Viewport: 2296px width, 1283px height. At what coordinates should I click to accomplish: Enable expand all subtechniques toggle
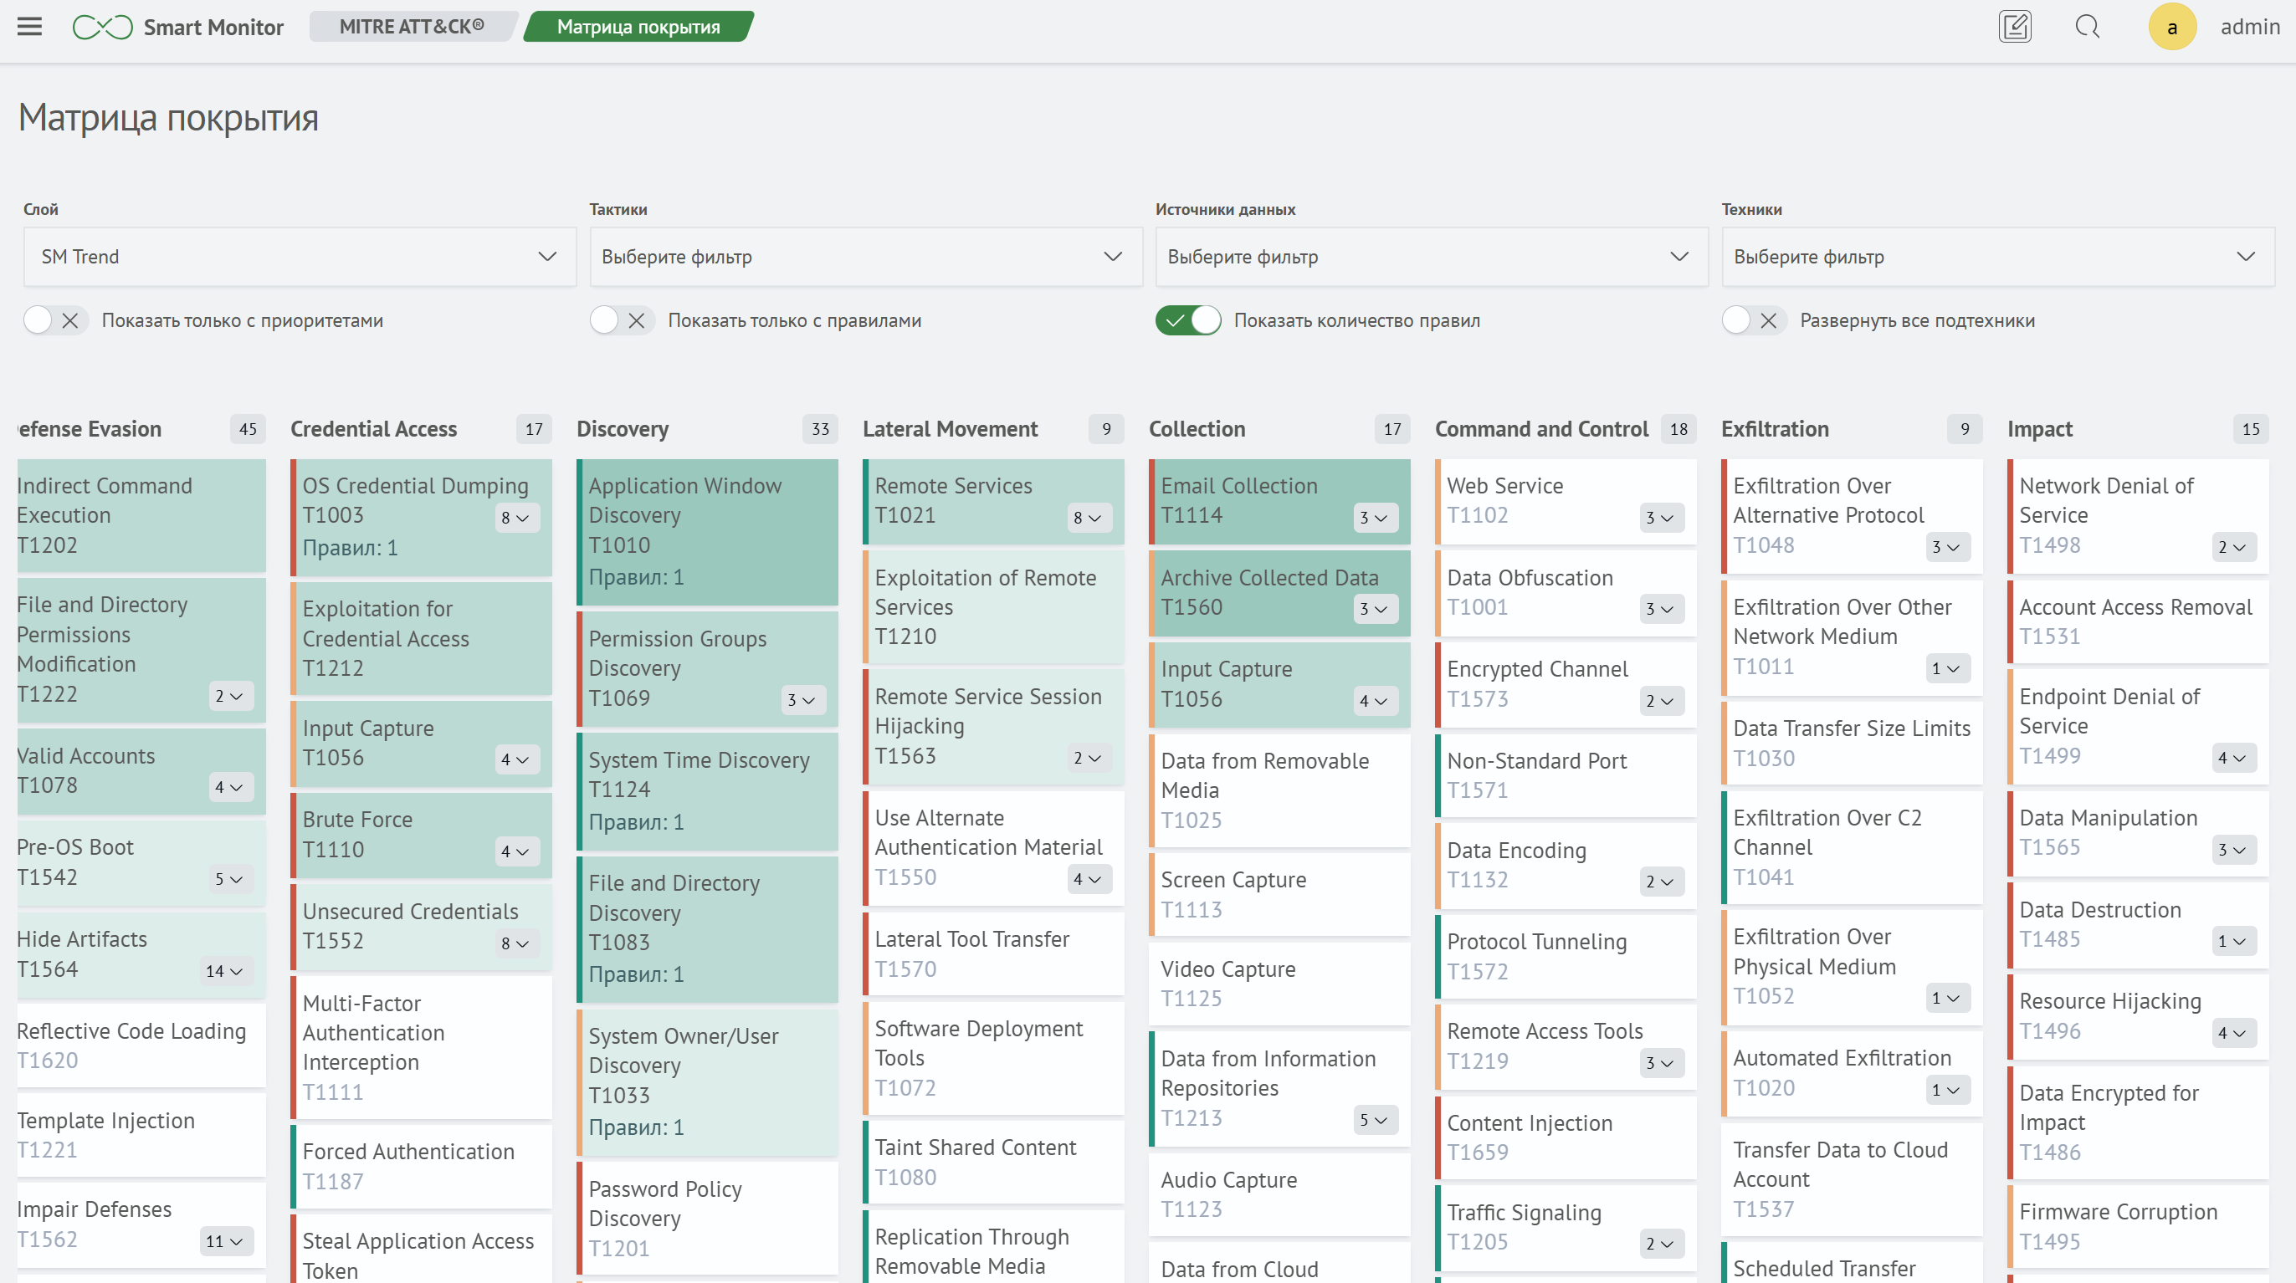(1753, 319)
